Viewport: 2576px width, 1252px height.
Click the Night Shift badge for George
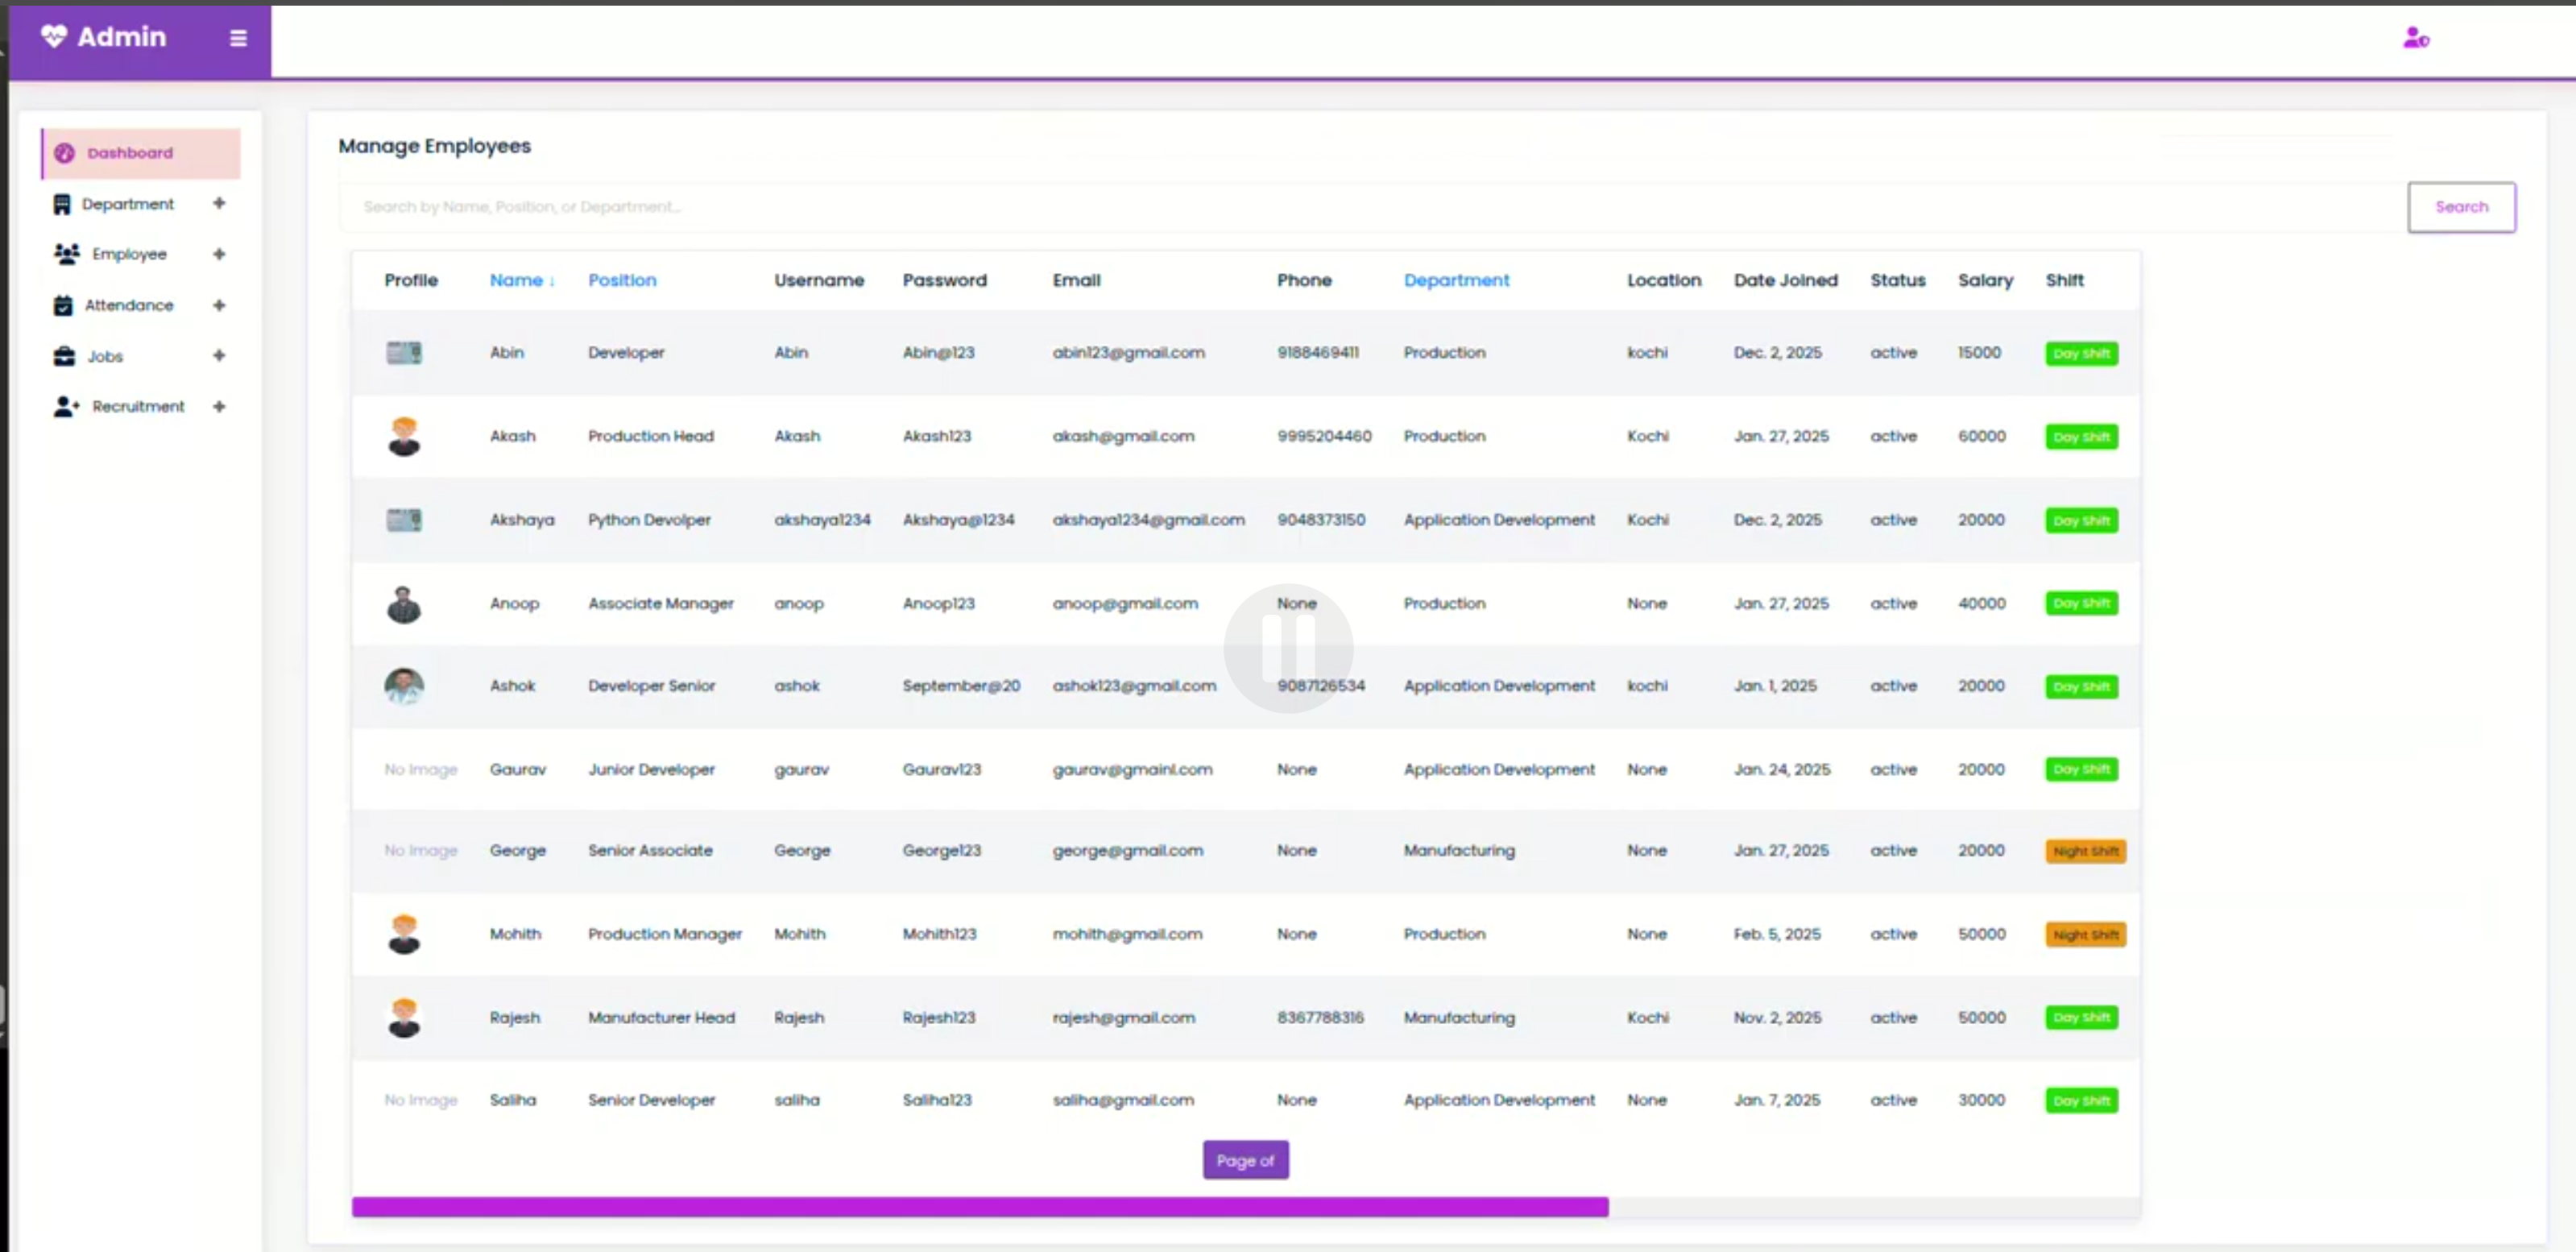click(2085, 851)
